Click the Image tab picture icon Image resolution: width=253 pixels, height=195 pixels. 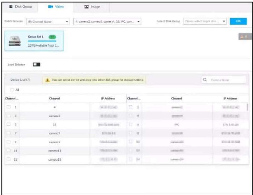[87, 7]
